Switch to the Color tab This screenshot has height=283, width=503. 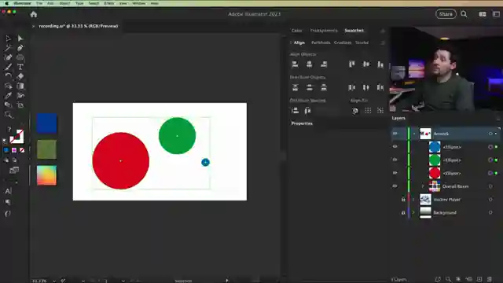pyautogui.click(x=296, y=31)
